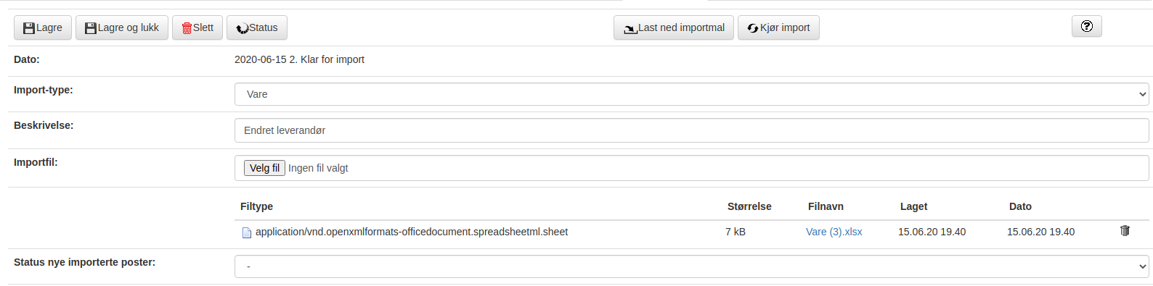The image size is (1153, 286).
Task: Expand Status nye importerte poster dropdown
Action: 691,266
